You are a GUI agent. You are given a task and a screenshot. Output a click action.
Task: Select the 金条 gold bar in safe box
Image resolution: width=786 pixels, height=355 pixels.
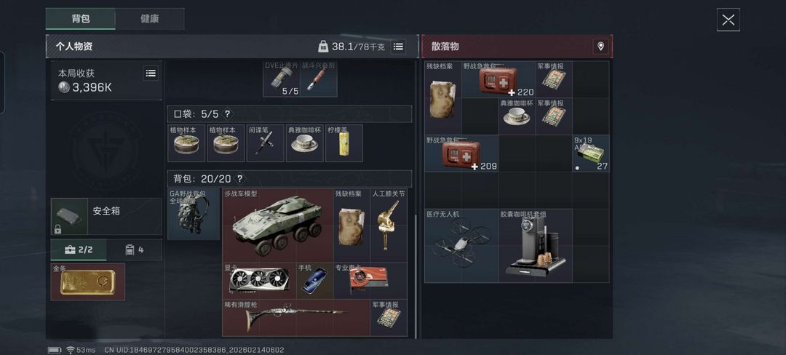[x=88, y=282]
